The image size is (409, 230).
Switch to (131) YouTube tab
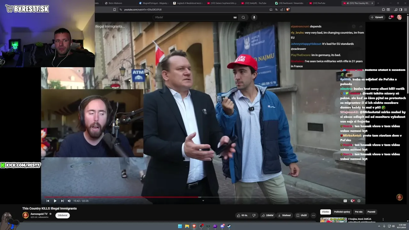pyautogui.click(x=324, y=3)
